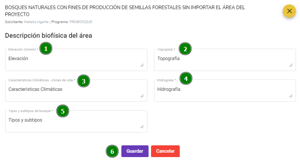Click the Hidrografía field resize handle
Viewport: 300px width, 160px height.
pos(291,96)
